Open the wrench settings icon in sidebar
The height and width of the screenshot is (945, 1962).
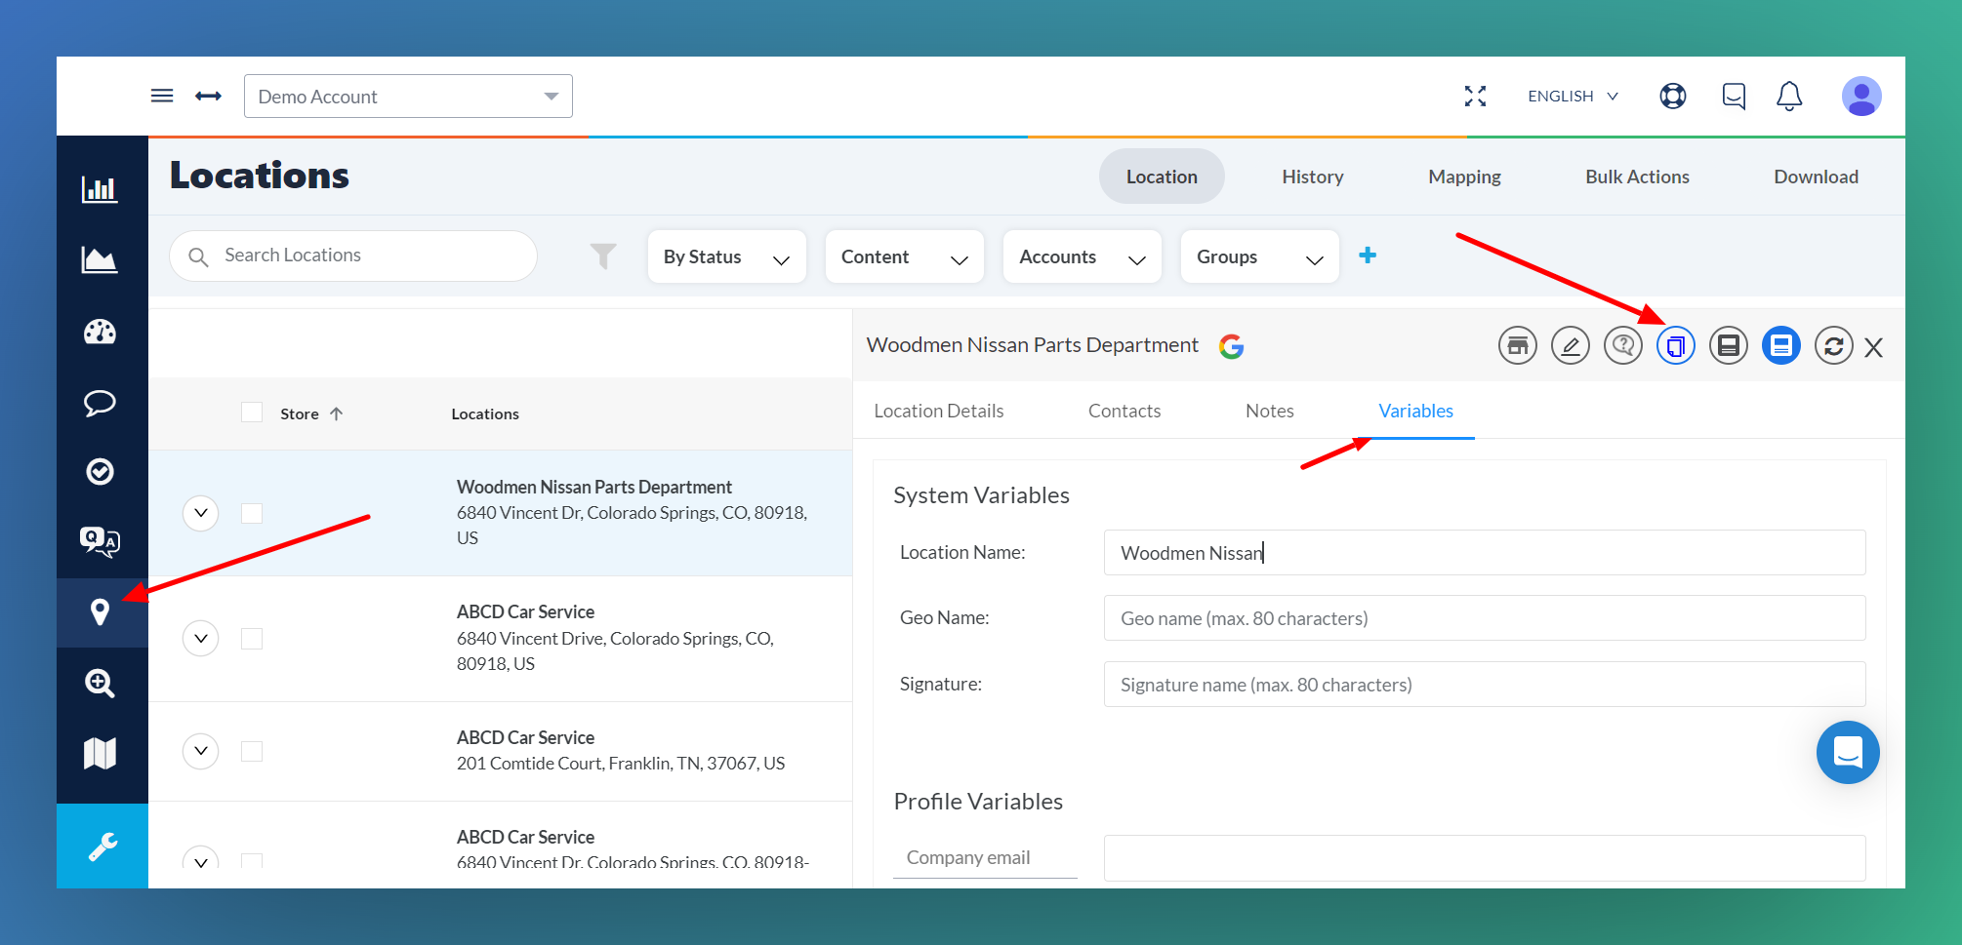pyautogui.click(x=102, y=847)
